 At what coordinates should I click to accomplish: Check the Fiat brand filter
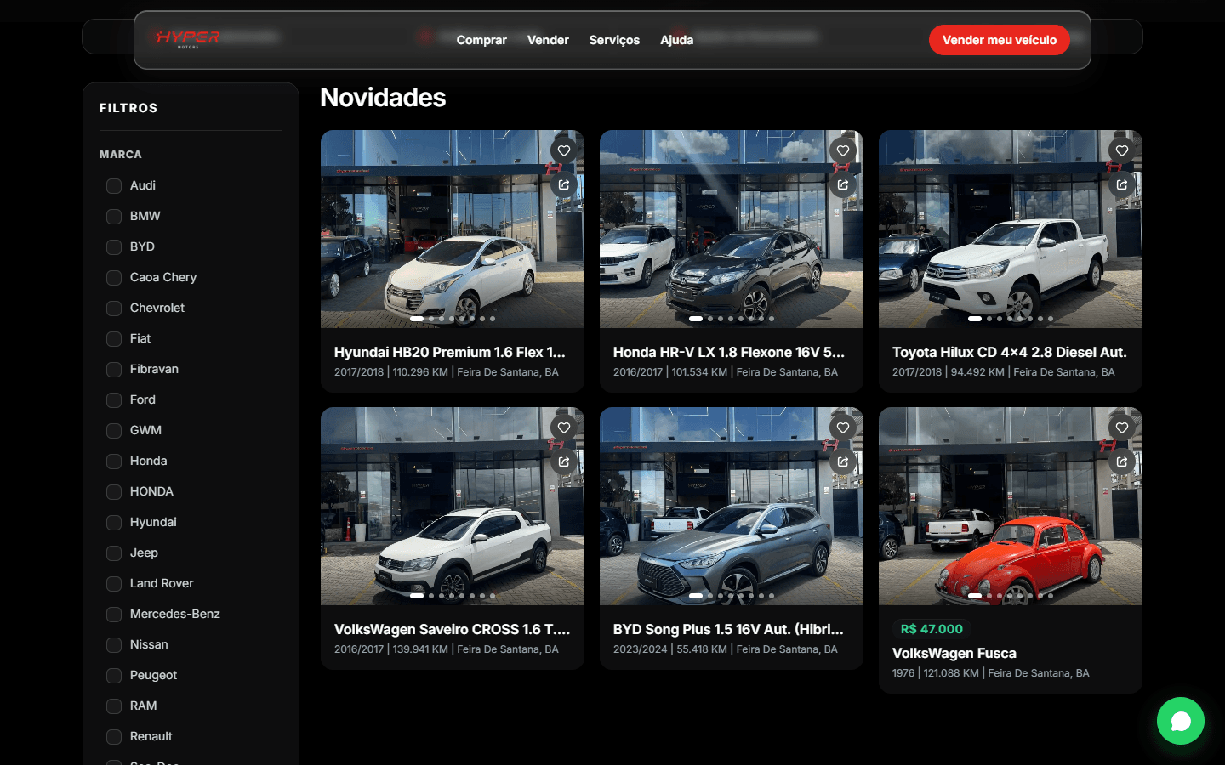(x=114, y=339)
